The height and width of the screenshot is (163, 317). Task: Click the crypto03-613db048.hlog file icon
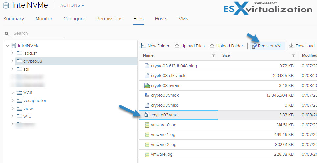click(147, 66)
